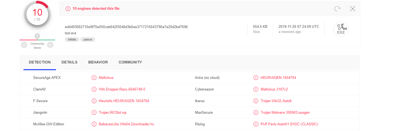The width and height of the screenshot is (401, 131).
Task: Click the 10/70 detection score gauge
Action: tap(37, 14)
